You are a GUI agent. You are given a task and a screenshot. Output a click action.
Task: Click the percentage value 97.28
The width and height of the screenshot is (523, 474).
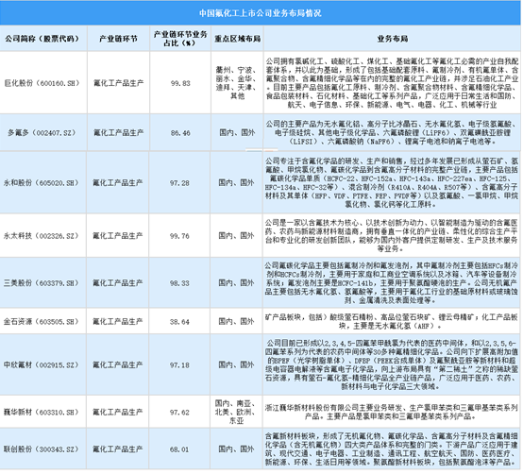[179, 183]
